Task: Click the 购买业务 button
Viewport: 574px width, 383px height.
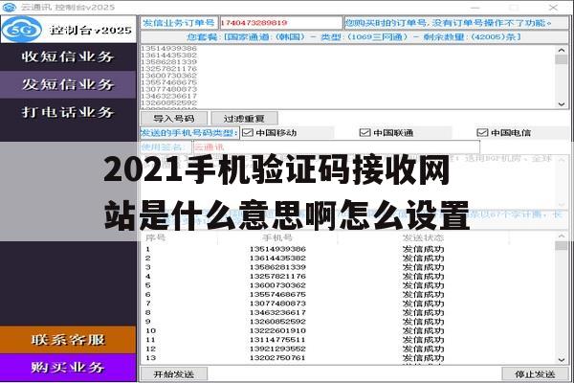Action: tap(68, 368)
